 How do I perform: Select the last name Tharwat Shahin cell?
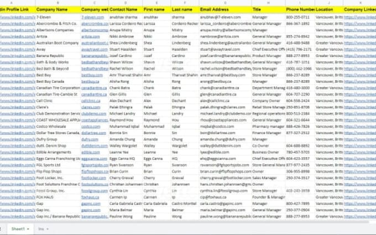tap(185, 75)
